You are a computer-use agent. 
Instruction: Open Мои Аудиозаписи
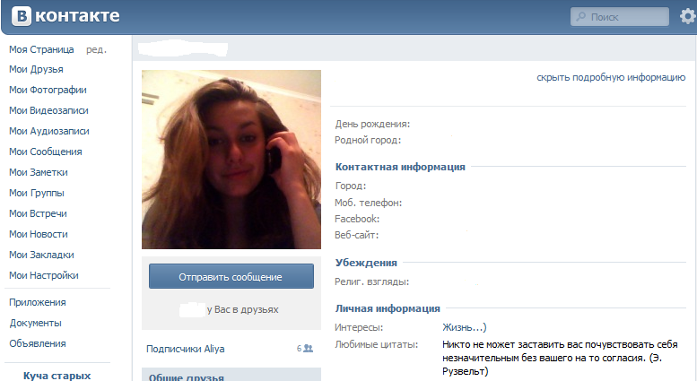coord(49,131)
